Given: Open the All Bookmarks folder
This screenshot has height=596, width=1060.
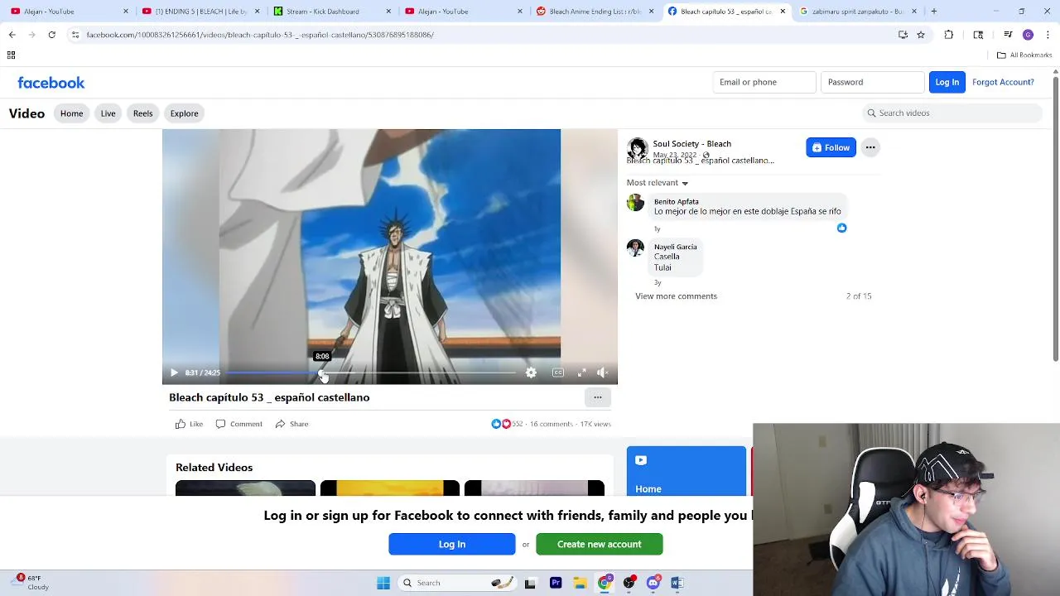Looking at the screenshot, I should click(1024, 55).
